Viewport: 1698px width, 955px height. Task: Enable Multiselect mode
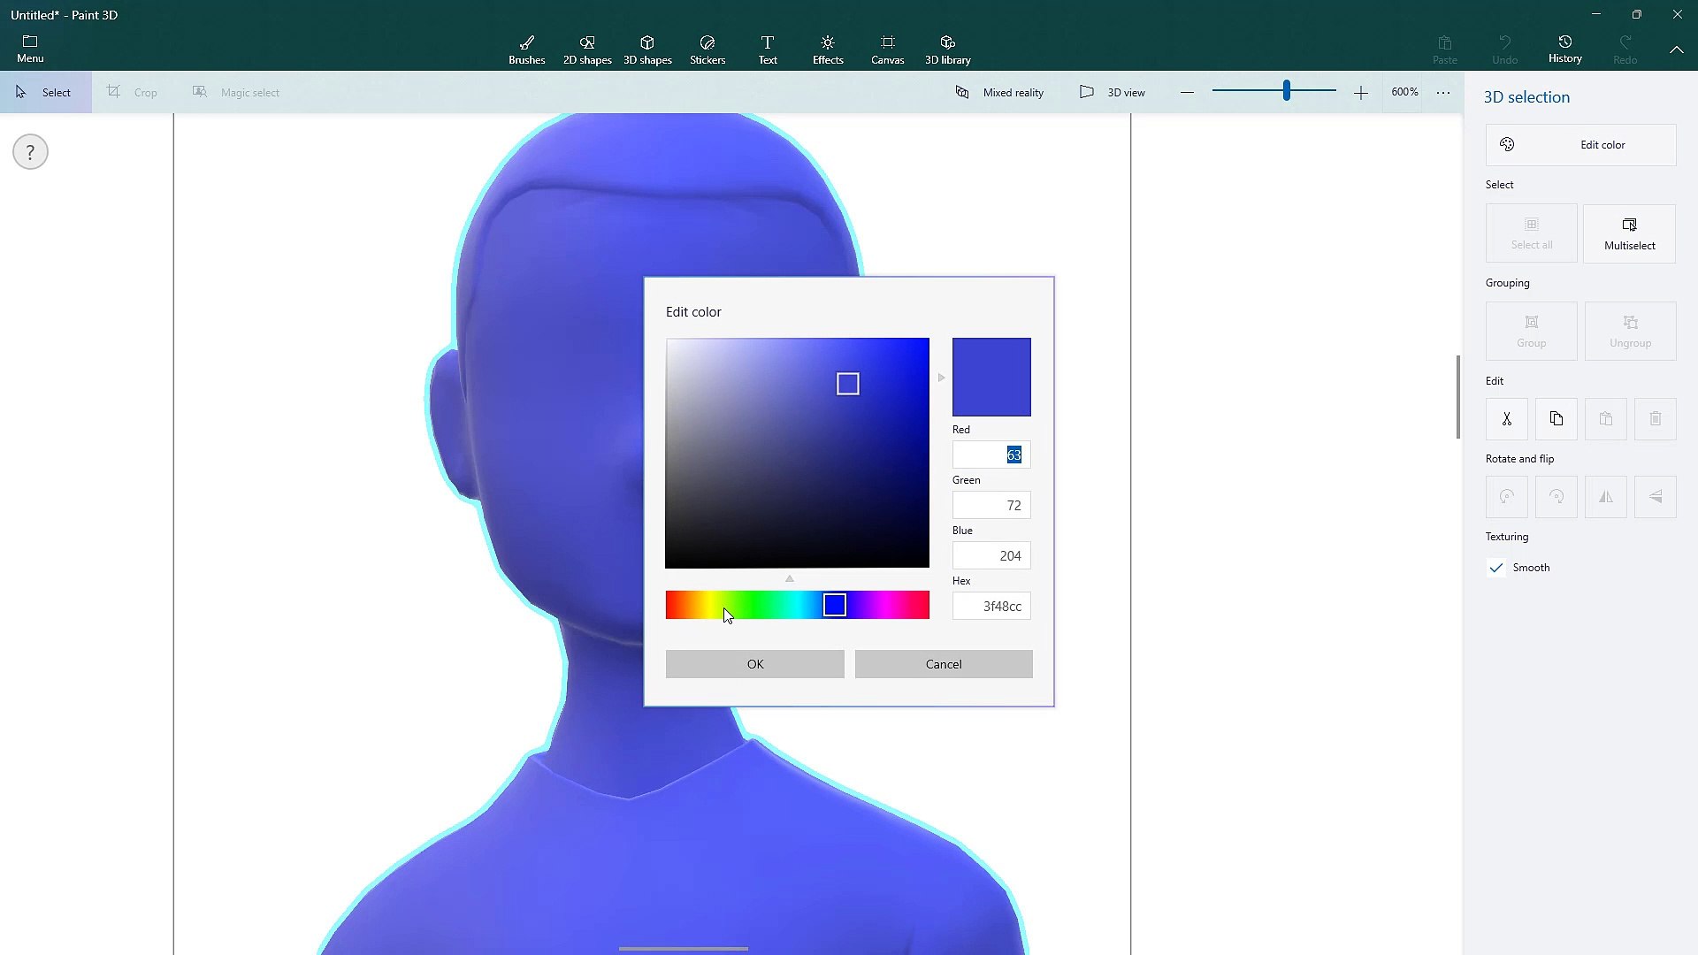[x=1628, y=233]
